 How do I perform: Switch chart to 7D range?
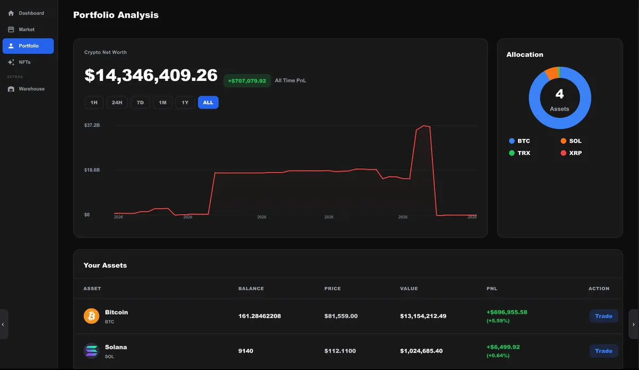click(x=140, y=102)
